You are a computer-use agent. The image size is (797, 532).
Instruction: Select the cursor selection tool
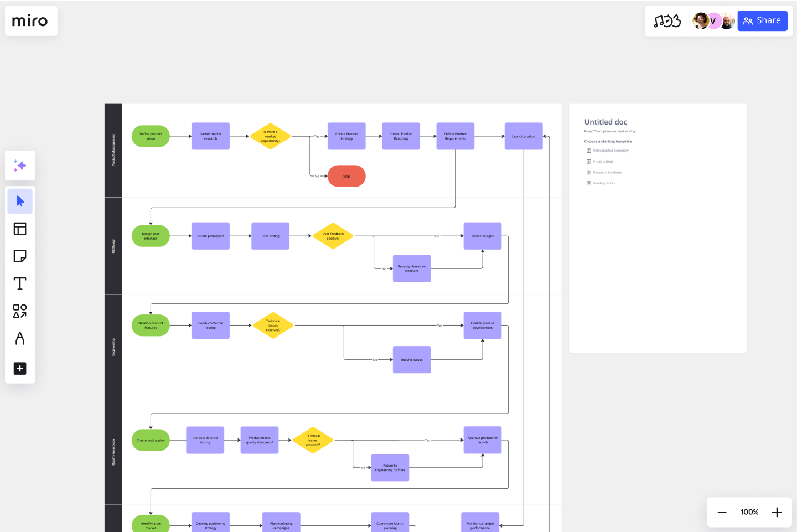click(20, 201)
